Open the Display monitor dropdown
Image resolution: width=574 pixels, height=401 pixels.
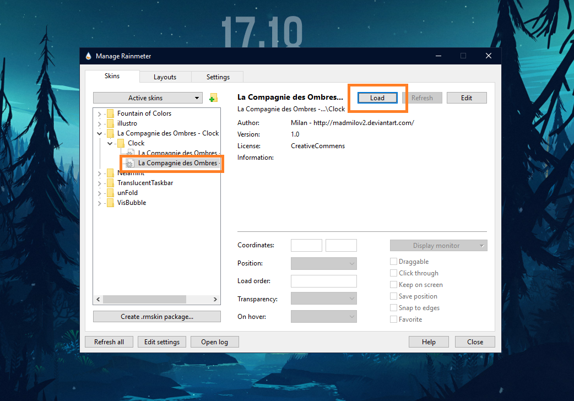coord(438,245)
